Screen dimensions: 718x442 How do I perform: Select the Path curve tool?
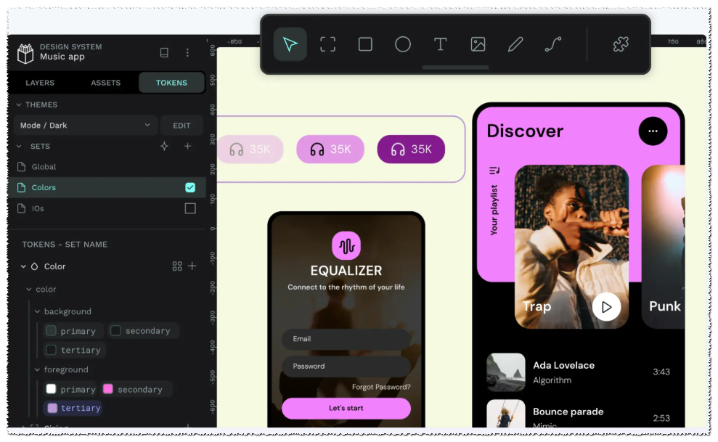pos(552,44)
